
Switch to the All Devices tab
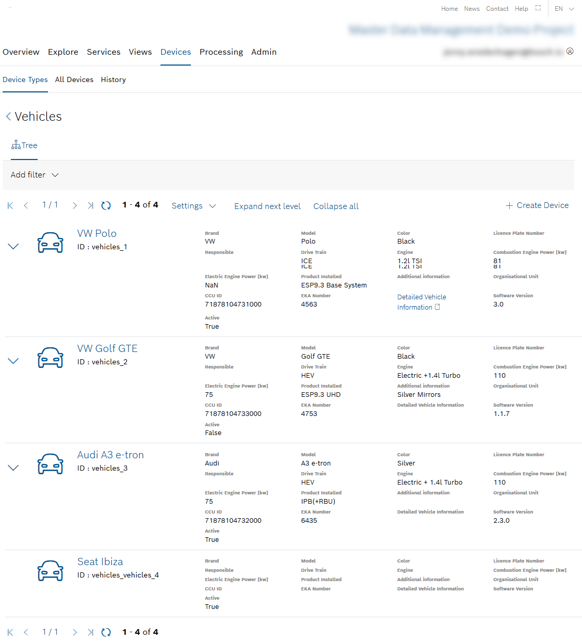point(74,79)
